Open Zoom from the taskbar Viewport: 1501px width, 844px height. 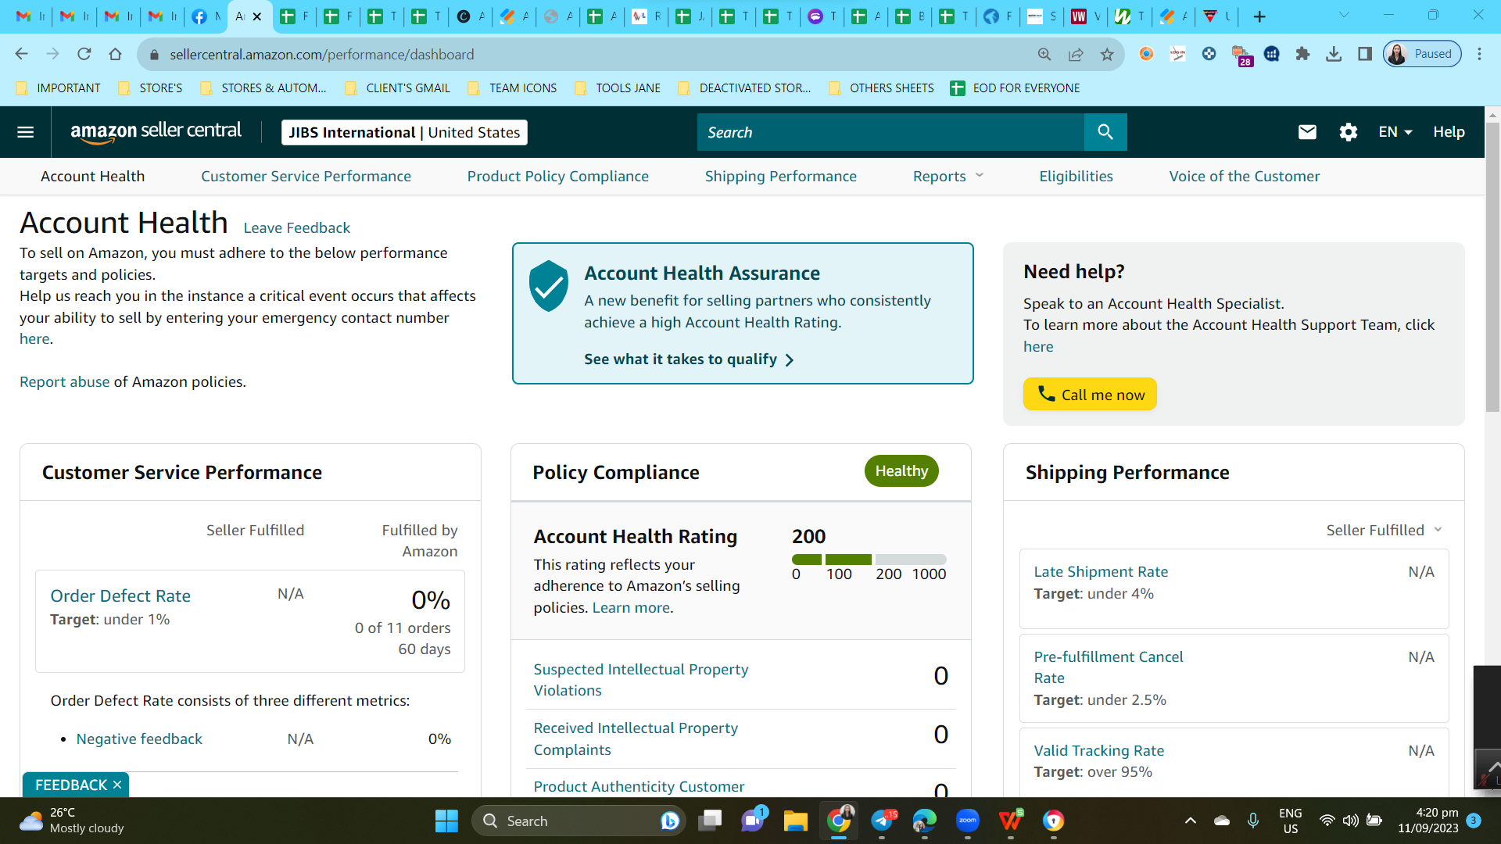click(x=968, y=821)
